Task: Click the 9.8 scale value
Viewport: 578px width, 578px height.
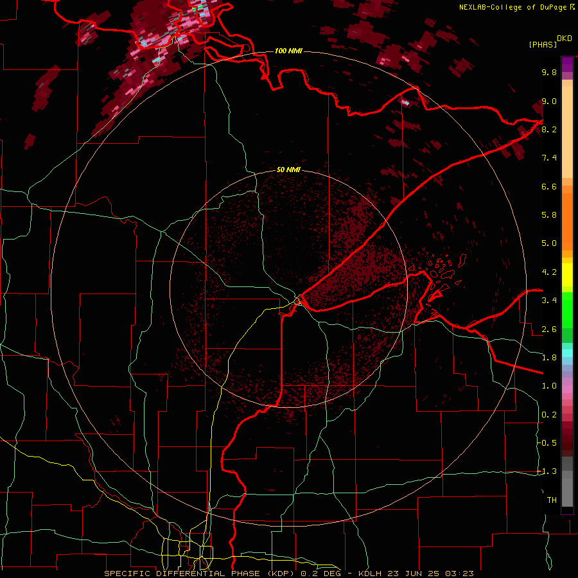Action: click(x=549, y=72)
